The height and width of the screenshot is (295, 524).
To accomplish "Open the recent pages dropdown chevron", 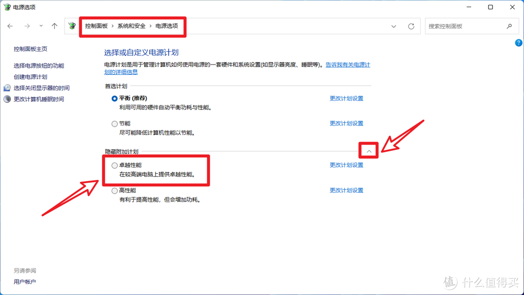I will [x=41, y=26].
